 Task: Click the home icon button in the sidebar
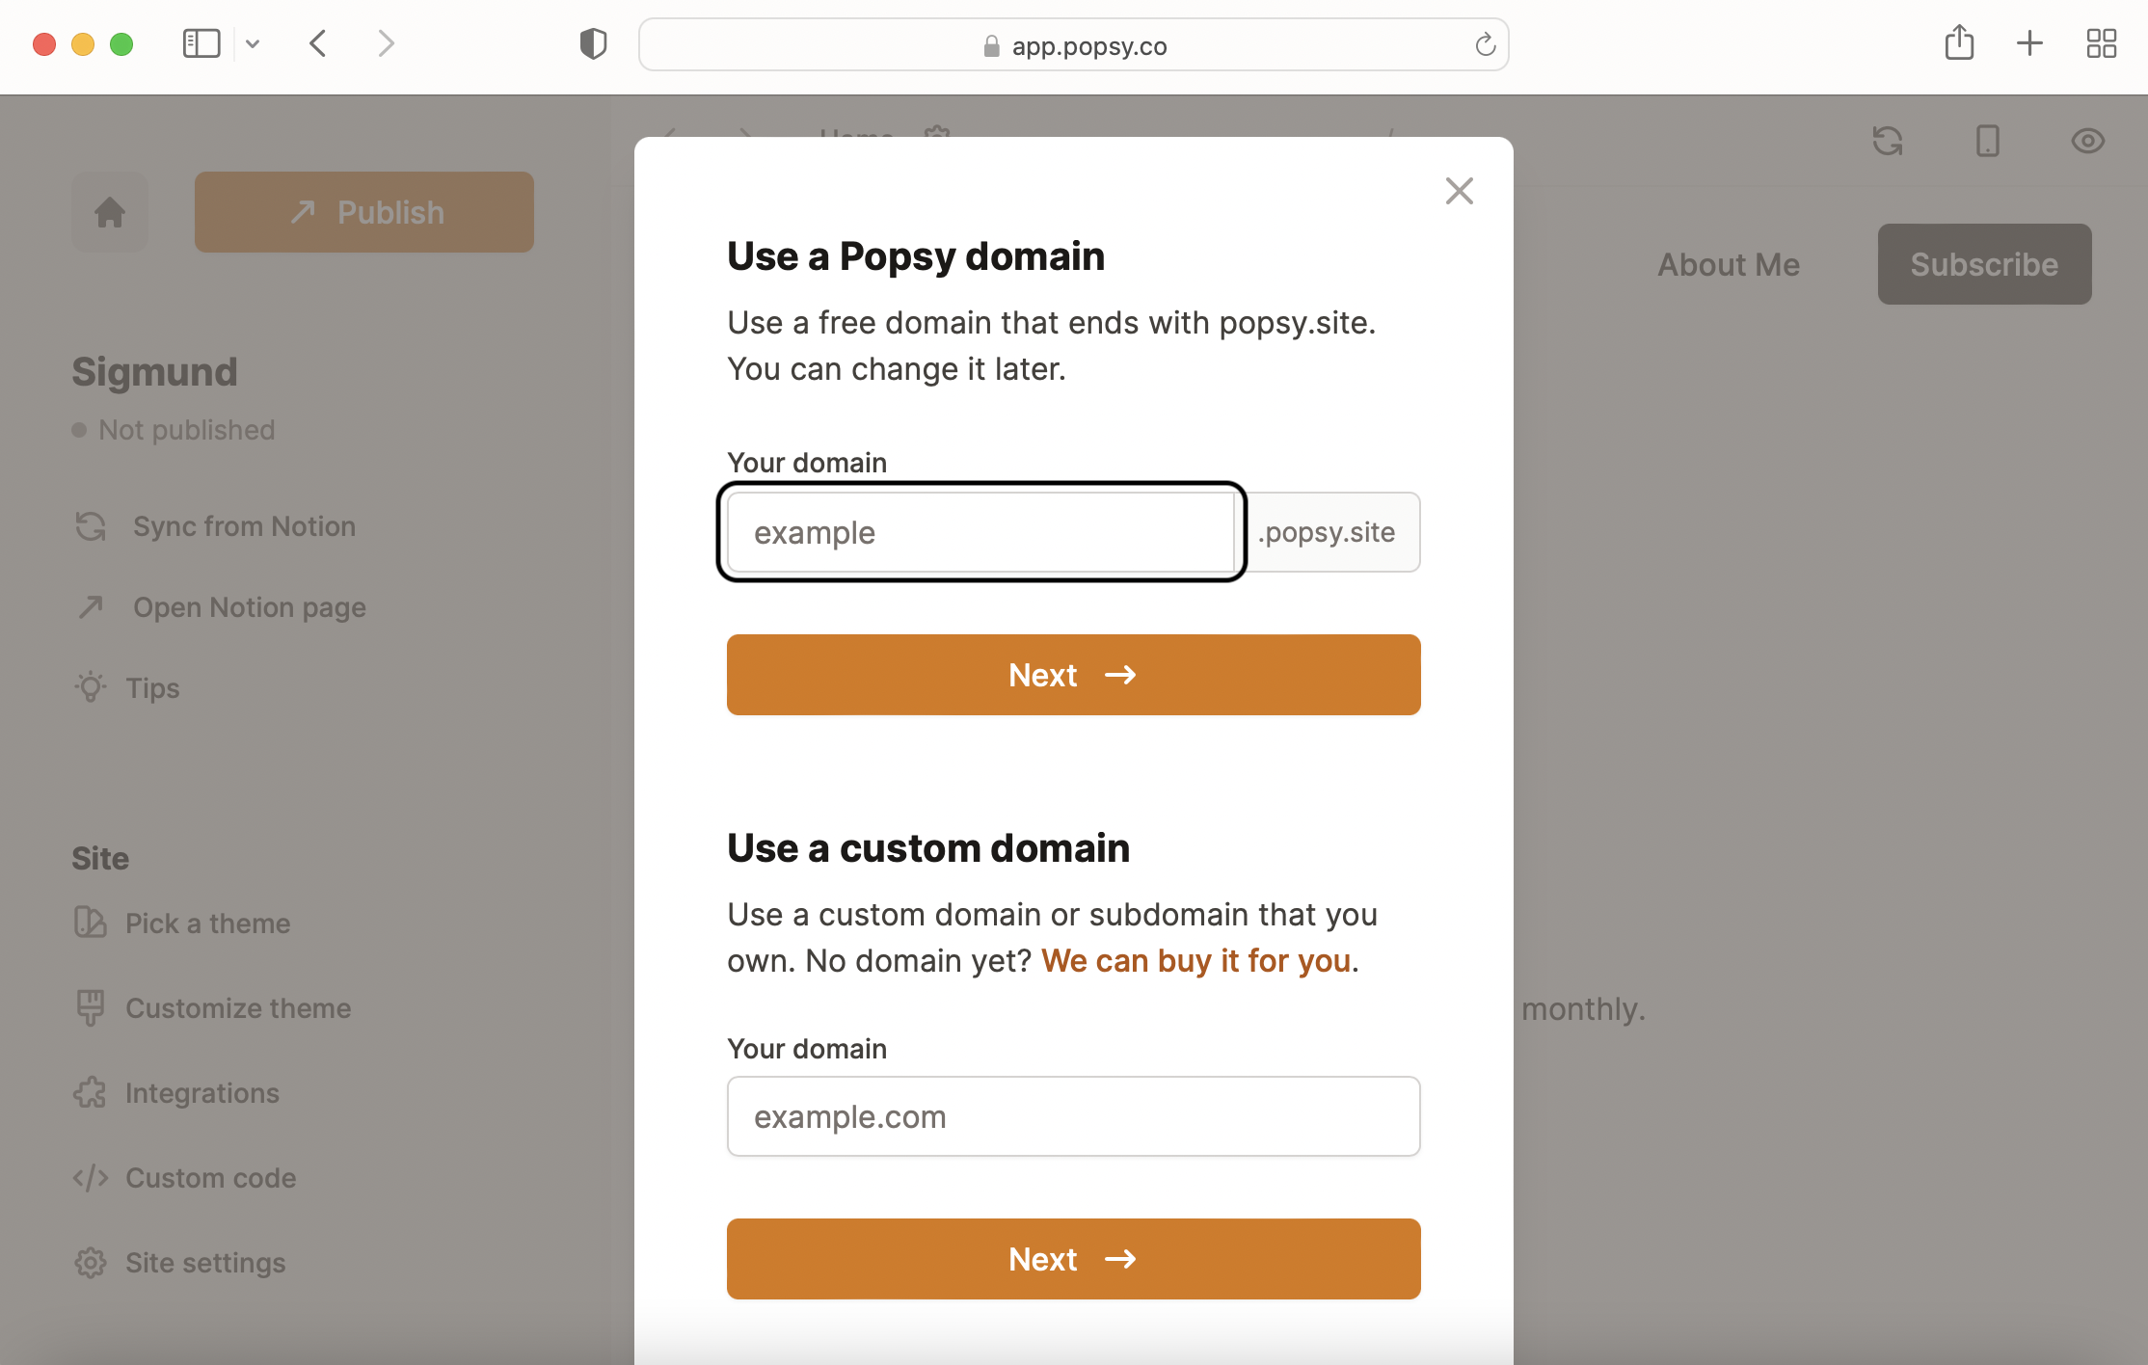(x=110, y=212)
